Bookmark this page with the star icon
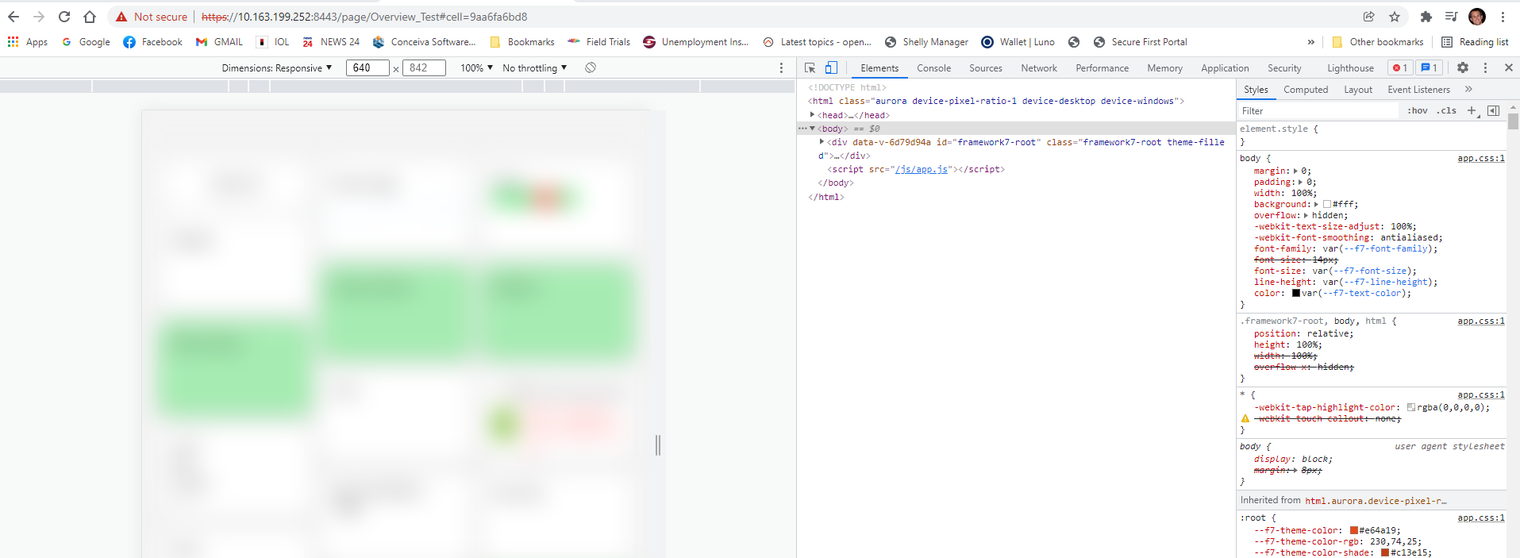1520x558 pixels. [x=1395, y=17]
